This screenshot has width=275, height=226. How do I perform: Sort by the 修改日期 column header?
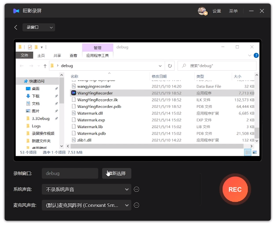tap(159, 76)
